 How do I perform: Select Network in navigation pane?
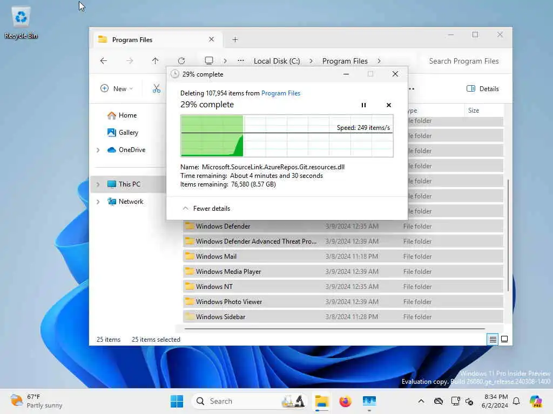click(x=125, y=202)
